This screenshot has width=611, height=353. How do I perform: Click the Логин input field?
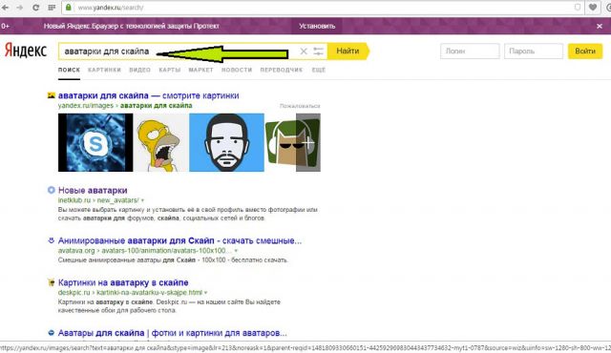coord(470,51)
